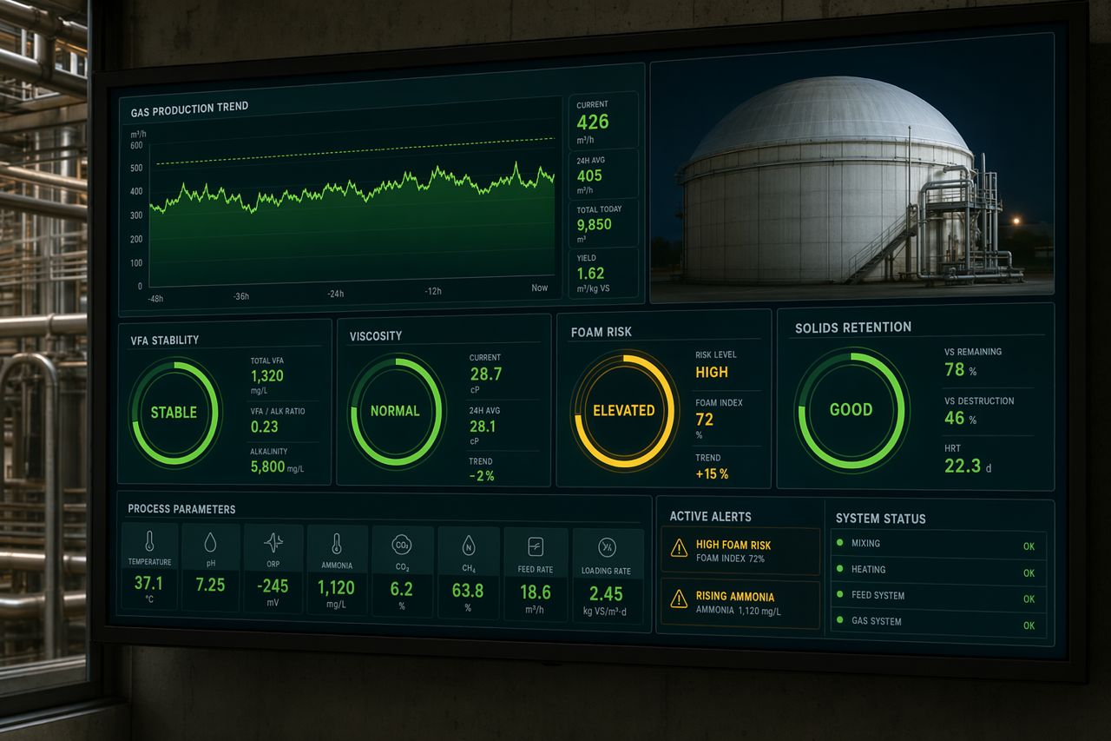Open the Rising Ammonia alert
This screenshot has height=741, width=1111.
(740, 604)
